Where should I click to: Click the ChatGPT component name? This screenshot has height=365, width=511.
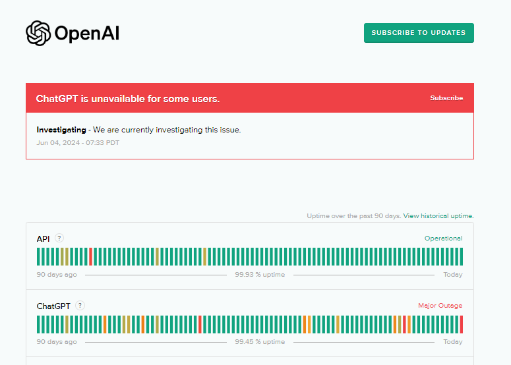click(53, 306)
